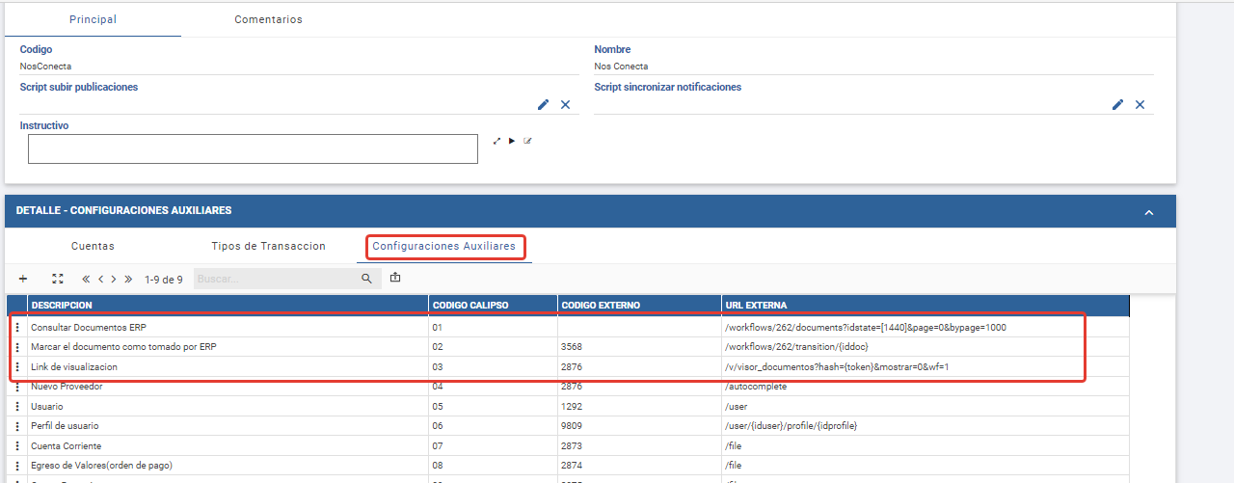Select the Configuraciones Auxiliares tab
The image size is (1234, 483).
point(444,247)
